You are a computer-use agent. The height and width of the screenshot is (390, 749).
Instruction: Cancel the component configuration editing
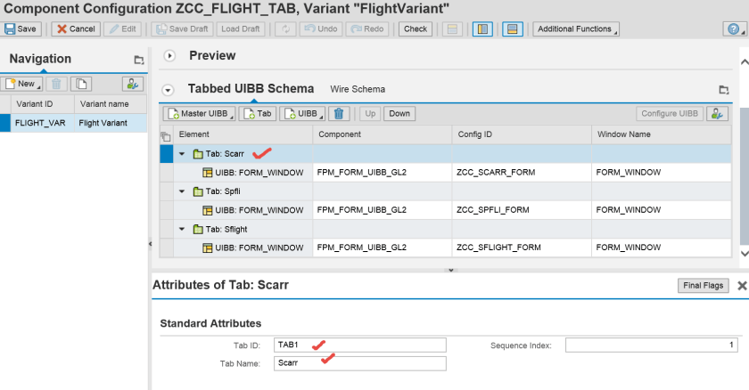74,28
